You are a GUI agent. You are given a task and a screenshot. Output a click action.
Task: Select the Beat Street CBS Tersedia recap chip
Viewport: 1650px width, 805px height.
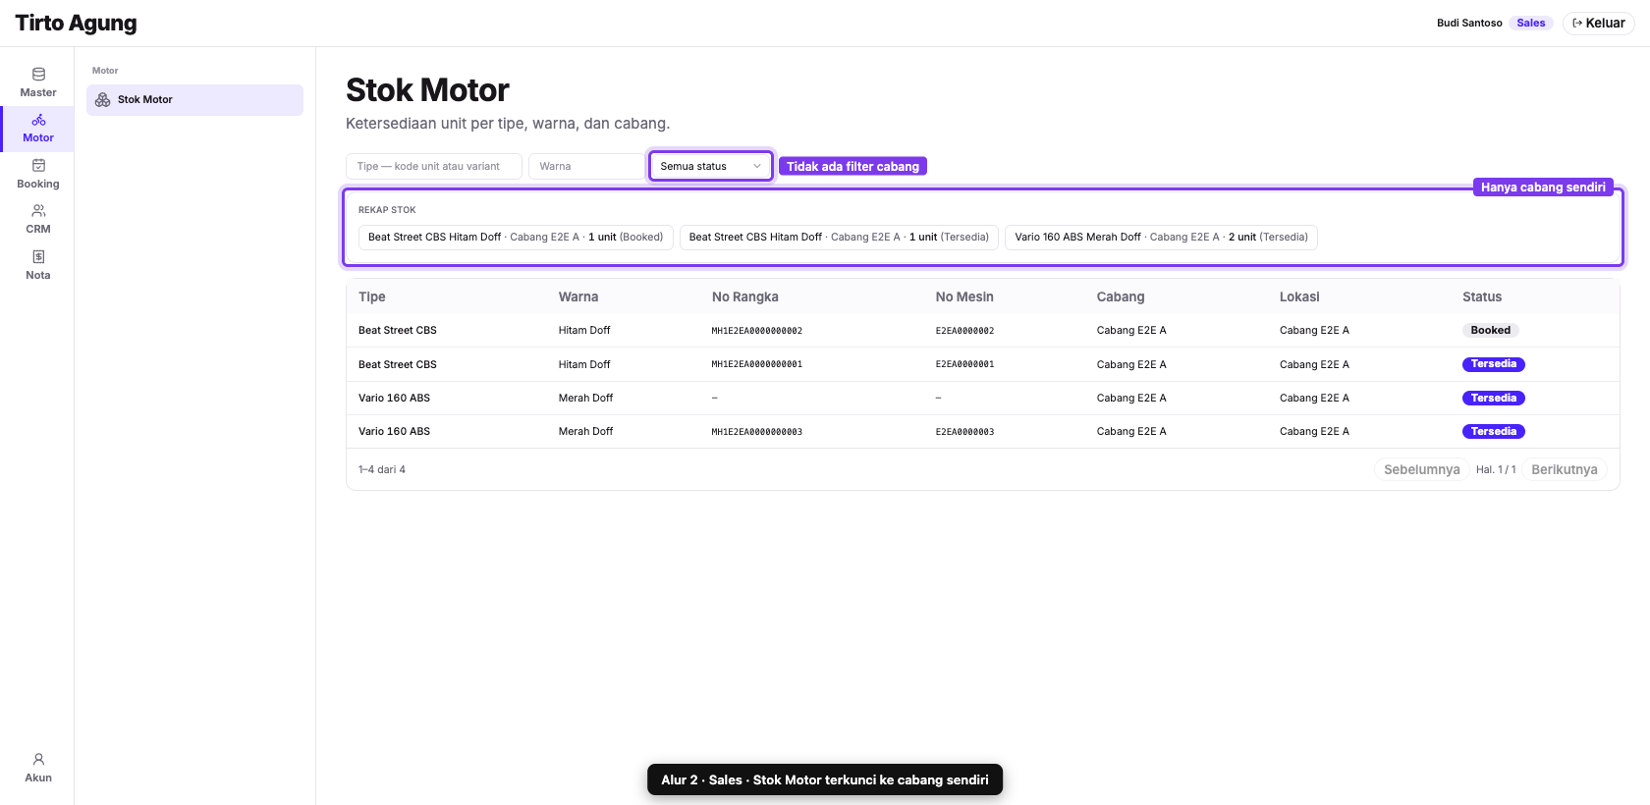point(839,238)
